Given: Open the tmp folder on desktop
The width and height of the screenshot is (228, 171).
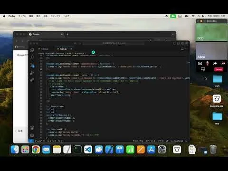Looking at the screenshot, I should (x=217, y=118).
